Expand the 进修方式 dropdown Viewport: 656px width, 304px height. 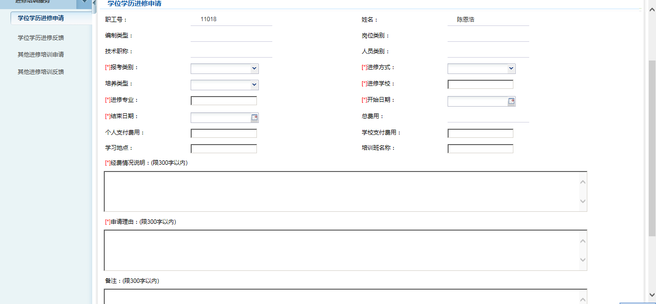coord(511,69)
